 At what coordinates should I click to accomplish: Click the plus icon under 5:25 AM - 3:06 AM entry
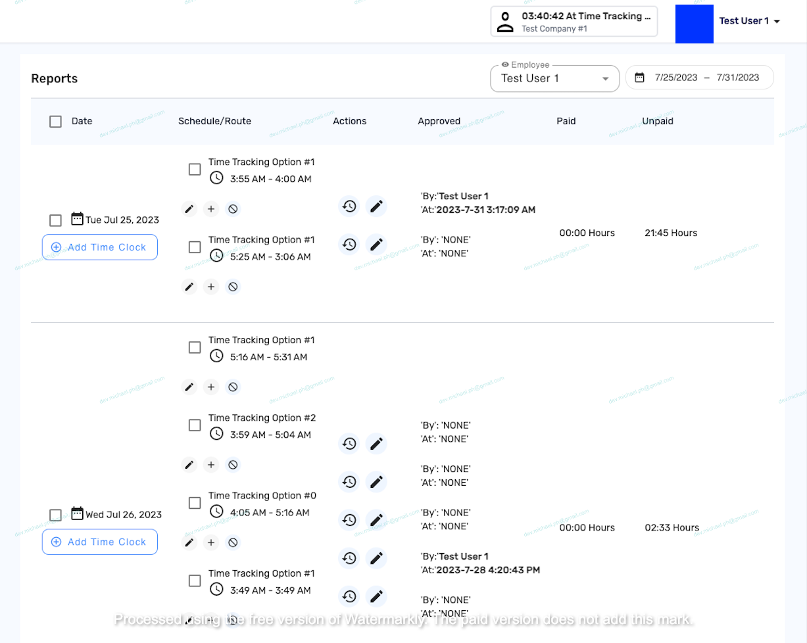coord(210,287)
